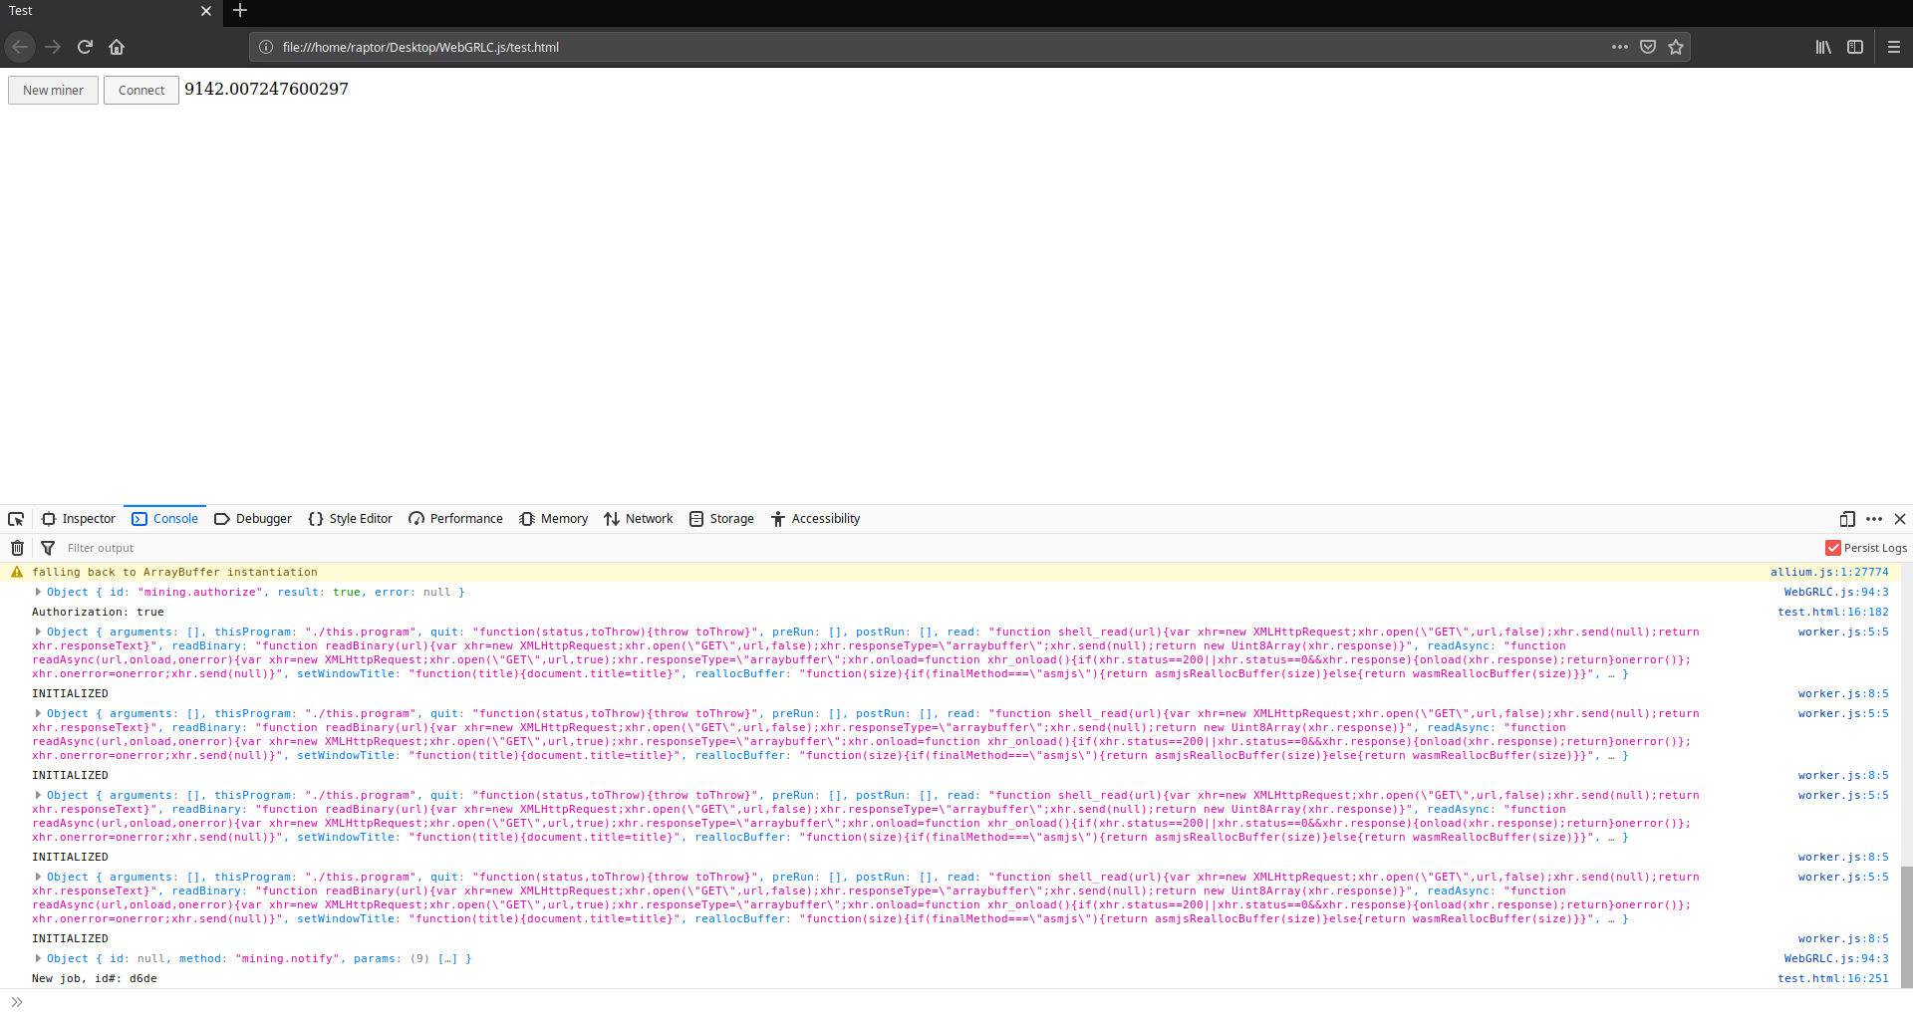1913x1016 pixels.
Task: Close the developer tools panel
Action: (1900, 519)
